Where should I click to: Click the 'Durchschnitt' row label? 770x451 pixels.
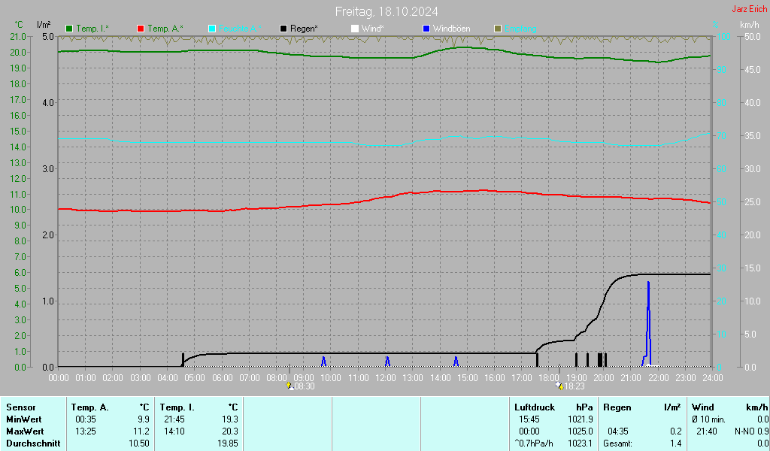click(33, 443)
